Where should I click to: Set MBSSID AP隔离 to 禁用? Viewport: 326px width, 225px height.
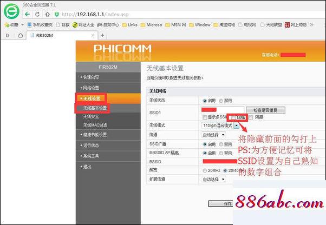tap(221, 153)
